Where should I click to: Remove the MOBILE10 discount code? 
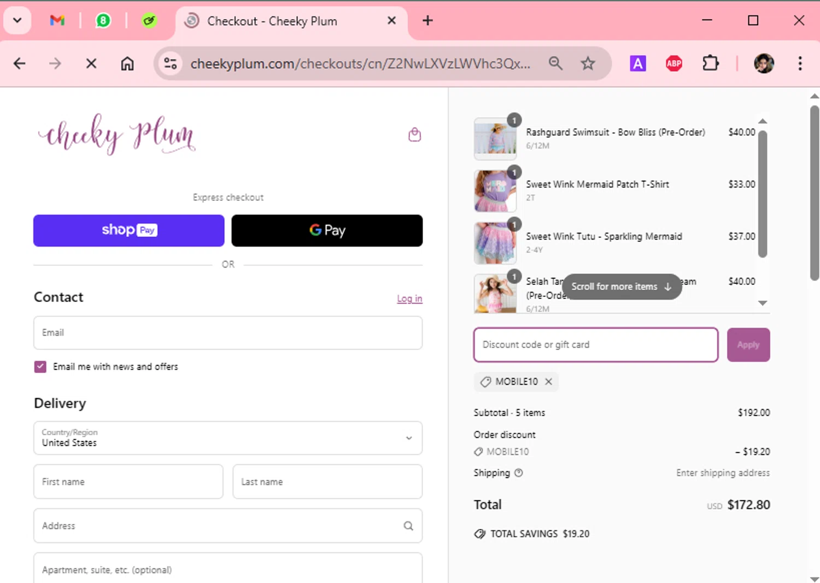tap(548, 382)
